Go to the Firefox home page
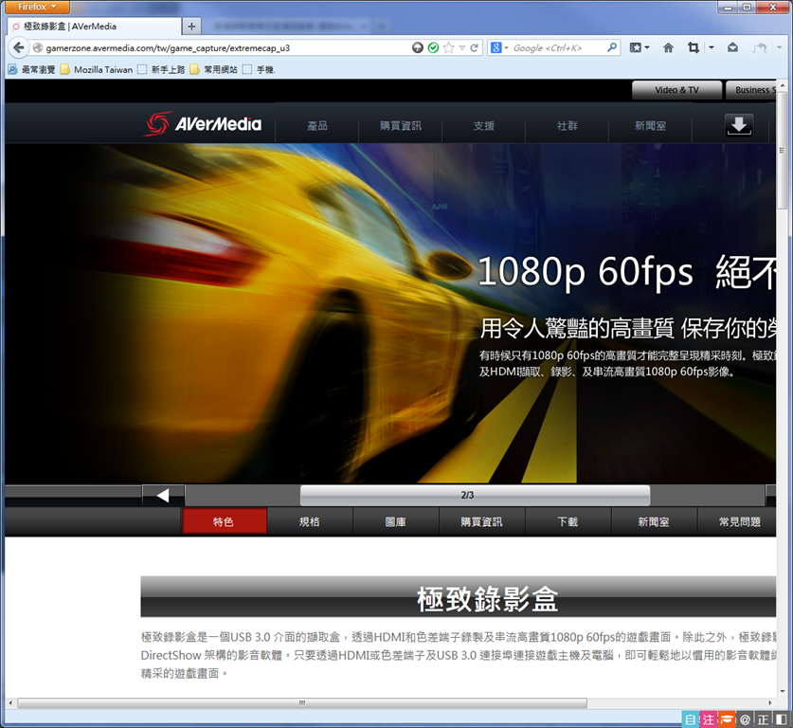The width and height of the screenshot is (793, 728). 668,47
